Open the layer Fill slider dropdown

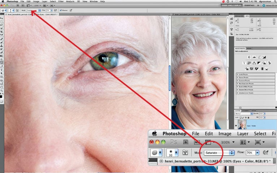coord(264,117)
